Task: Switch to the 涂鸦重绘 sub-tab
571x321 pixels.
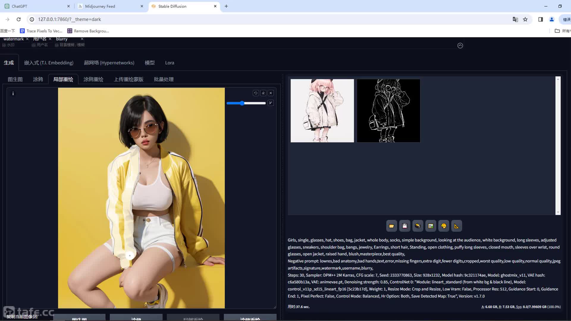Action: (93, 79)
